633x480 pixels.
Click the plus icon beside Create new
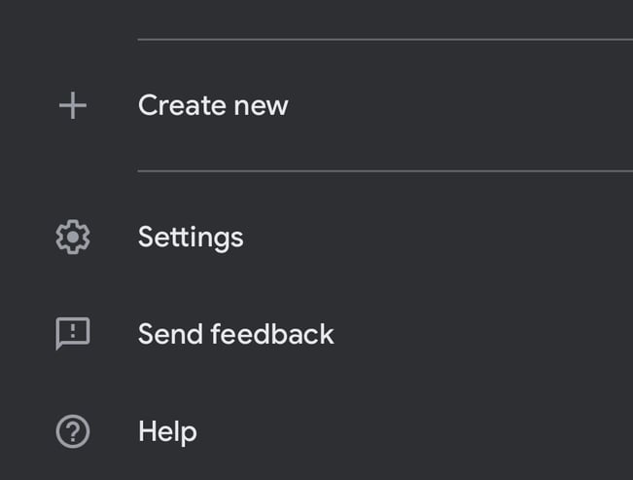coord(73,105)
